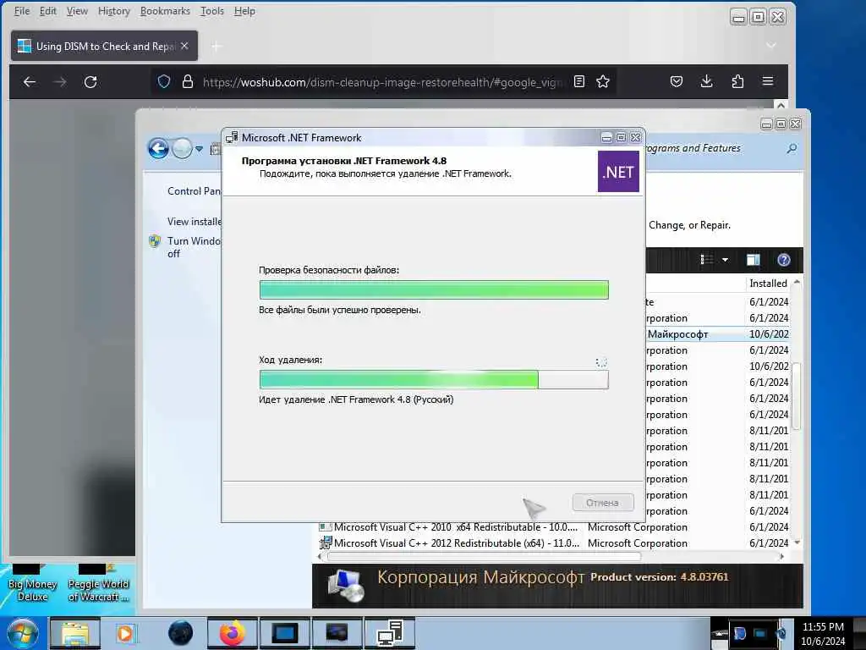Click 'Turn Windows features on or off' link

click(x=194, y=247)
